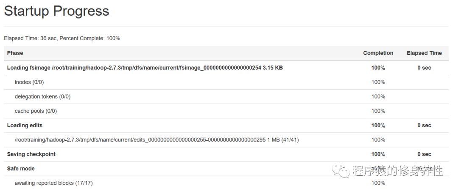Select the Completion column header
This screenshot has height=191, width=458.
(x=378, y=53)
